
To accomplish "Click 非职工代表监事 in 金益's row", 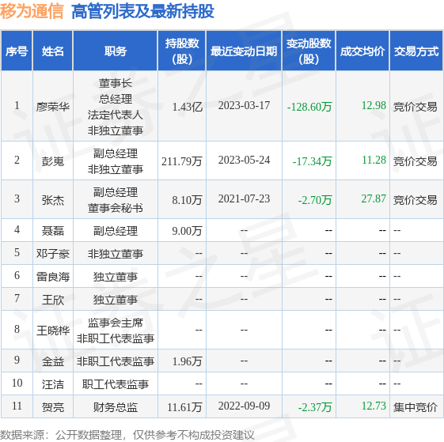I will 116,361.
